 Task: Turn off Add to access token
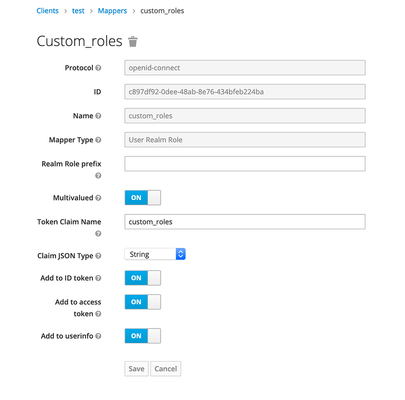click(143, 302)
